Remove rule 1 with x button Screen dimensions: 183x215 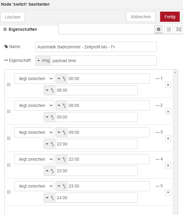[x=168, y=85]
